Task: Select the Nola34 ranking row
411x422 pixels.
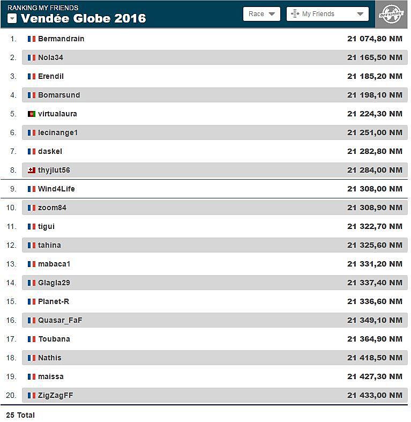Action: (x=215, y=57)
